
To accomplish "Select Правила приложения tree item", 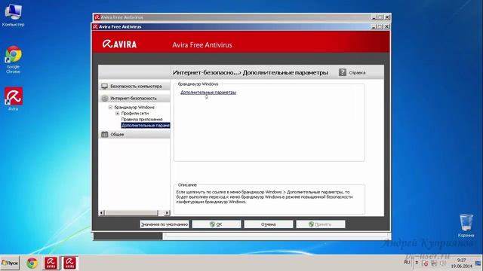I will point(142,119).
